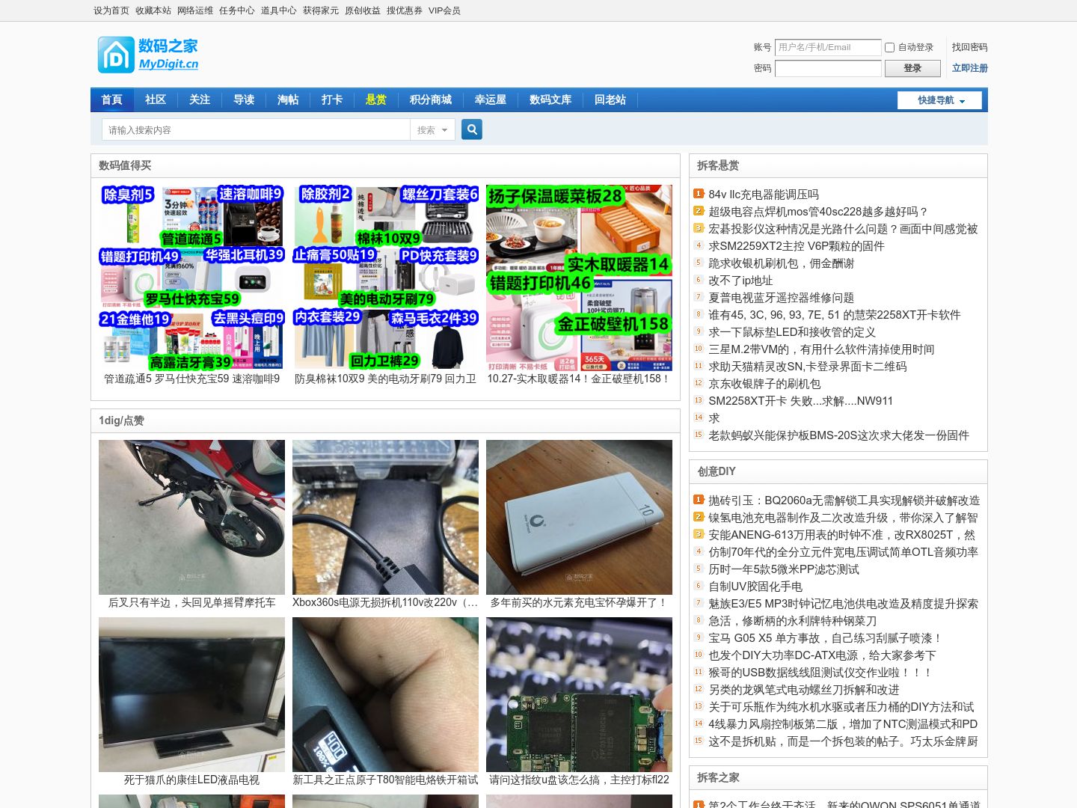Open 幸运屋 in the navbar
Viewport: 1077px width, 808px height.
coord(491,100)
